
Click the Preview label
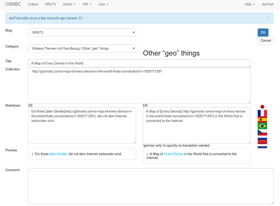tap(11, 150)
